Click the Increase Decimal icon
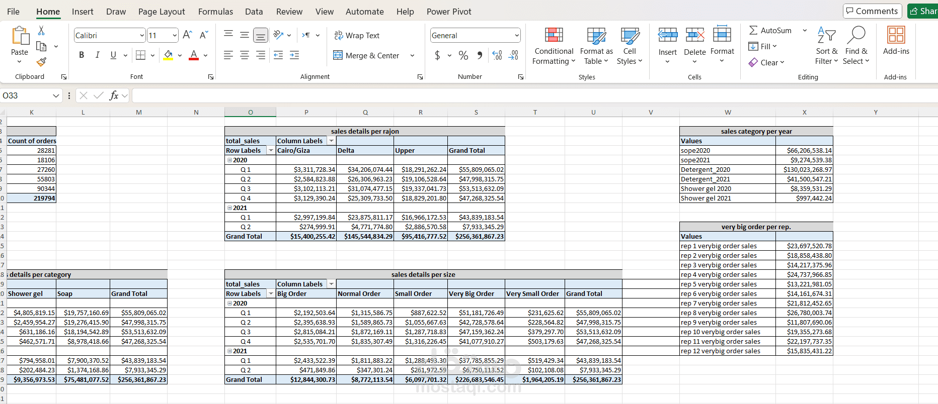Screen dimensions: 938x404 pyautogui.click(x=497, y=55)
